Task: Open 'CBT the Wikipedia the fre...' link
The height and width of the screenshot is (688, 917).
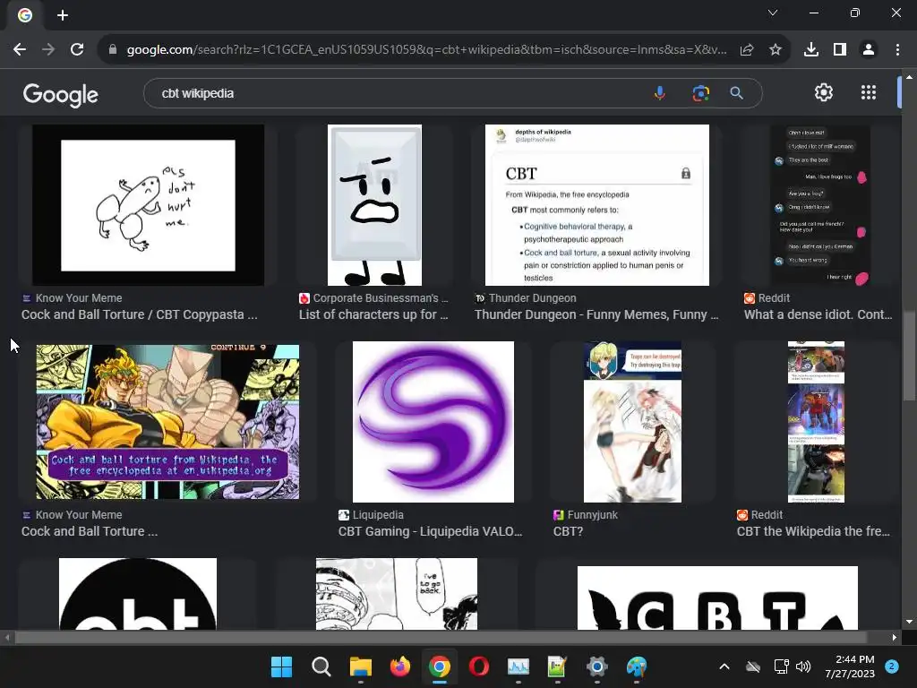Action: pos(813,532)
